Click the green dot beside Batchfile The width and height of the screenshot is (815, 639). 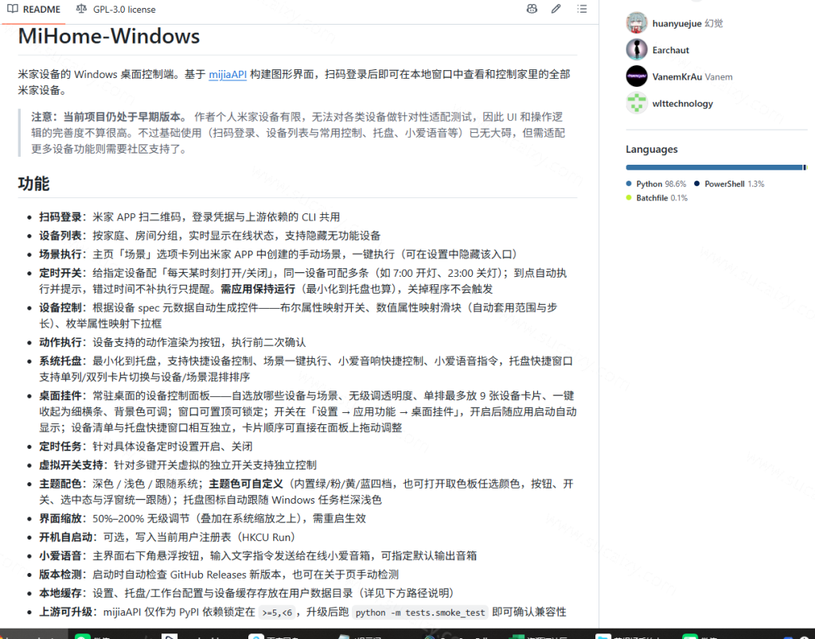pos(629,197)
